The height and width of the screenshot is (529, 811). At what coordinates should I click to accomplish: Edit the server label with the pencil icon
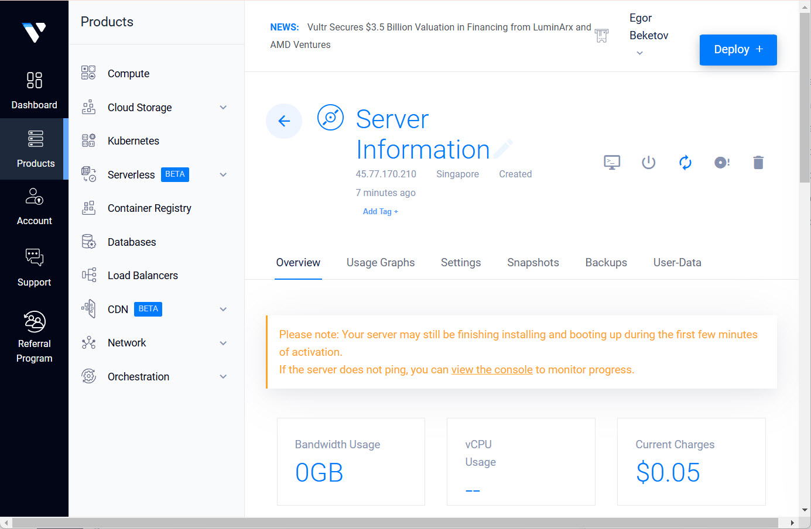[503, 149]
